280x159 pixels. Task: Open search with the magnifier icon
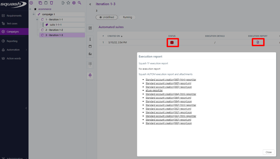79,3
